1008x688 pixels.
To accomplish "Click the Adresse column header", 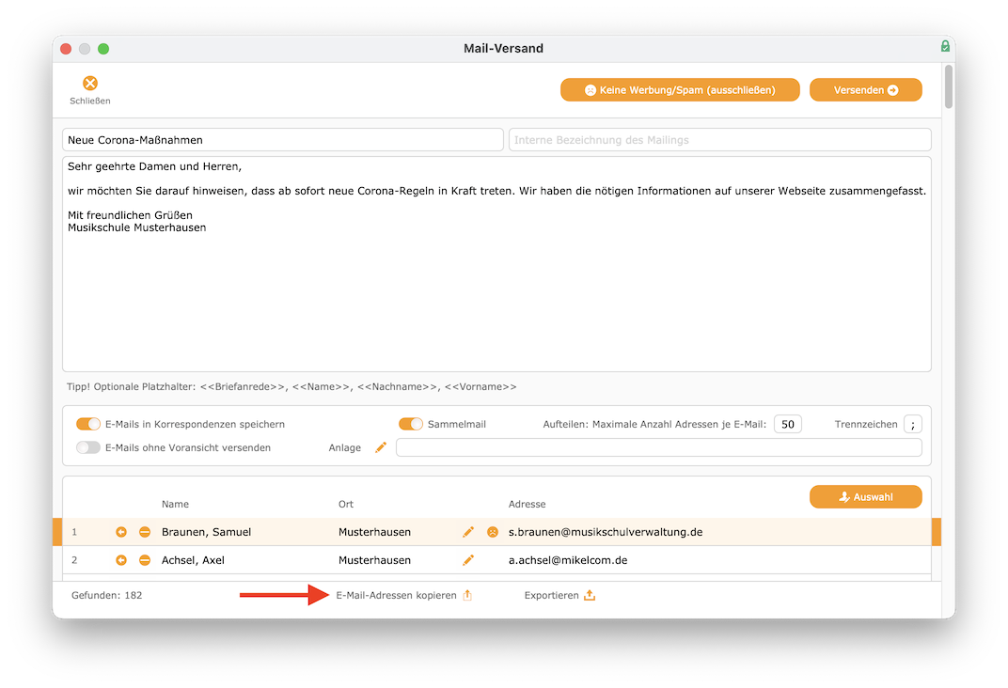I will click(x=528, y=505).
